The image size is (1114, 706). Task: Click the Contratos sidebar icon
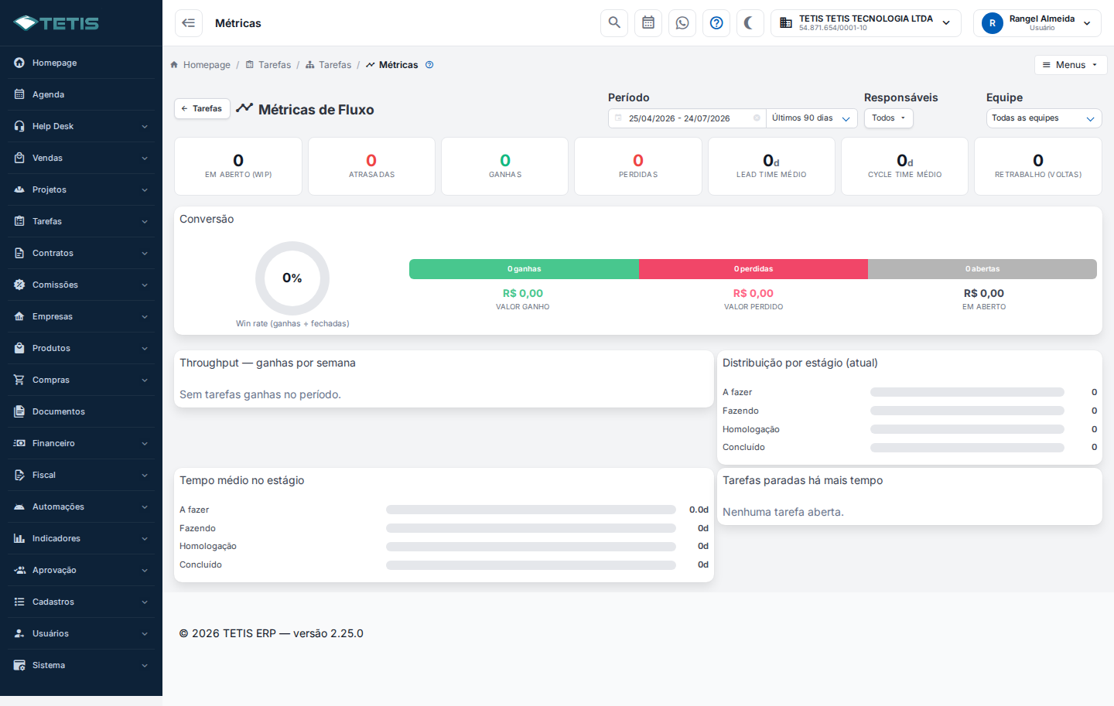pyautogui.click(x=19, y=253)
